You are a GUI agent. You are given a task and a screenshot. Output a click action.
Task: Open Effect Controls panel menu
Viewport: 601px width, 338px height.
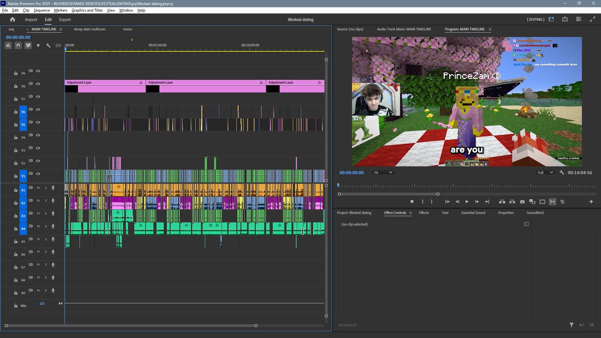pos(411,213)
